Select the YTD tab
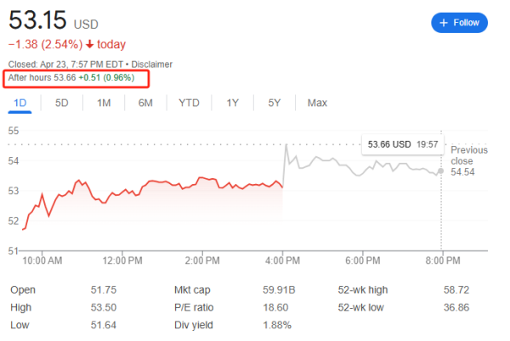 [189, 103]
